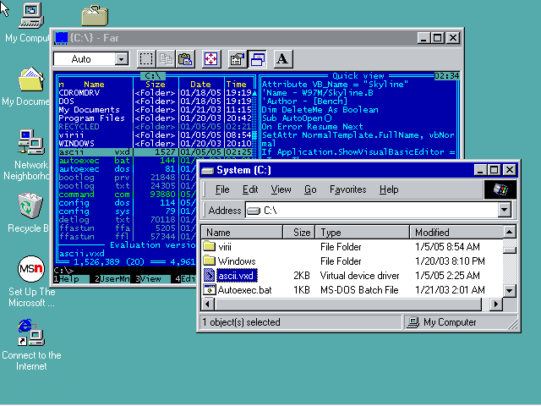541x406 pixels.
Task: Open Properties from the Far window toolbar
Action: tap(238, 59)
